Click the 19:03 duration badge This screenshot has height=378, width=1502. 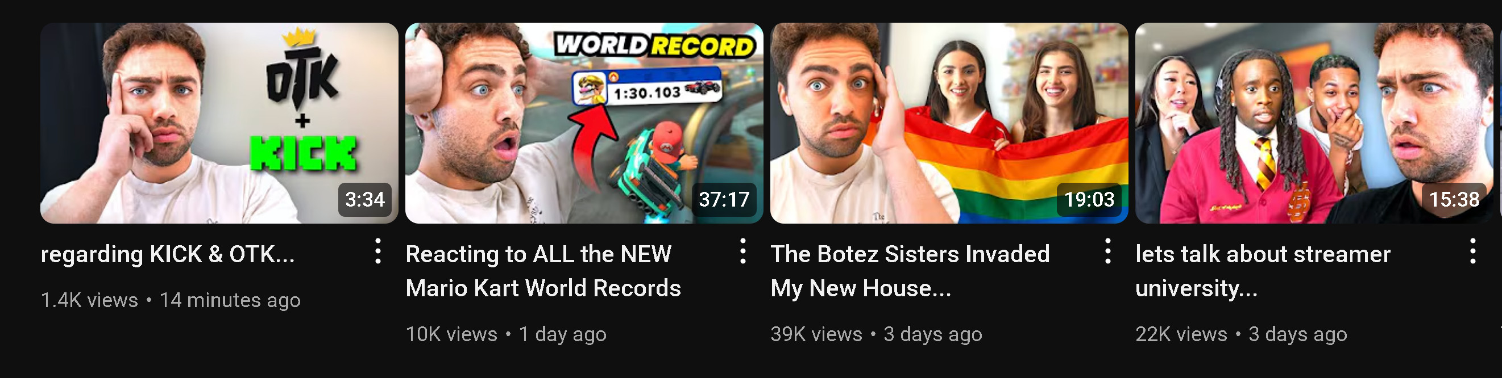click(x=1089, y=200)
